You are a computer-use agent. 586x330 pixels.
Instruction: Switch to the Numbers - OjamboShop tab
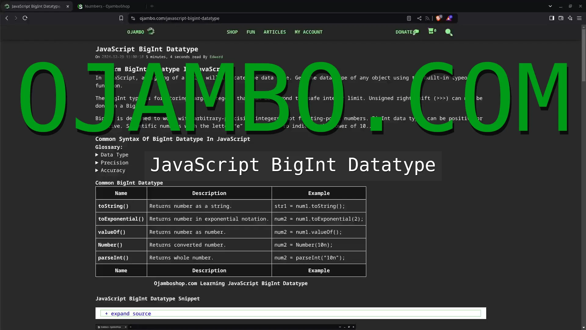(107, 6)
